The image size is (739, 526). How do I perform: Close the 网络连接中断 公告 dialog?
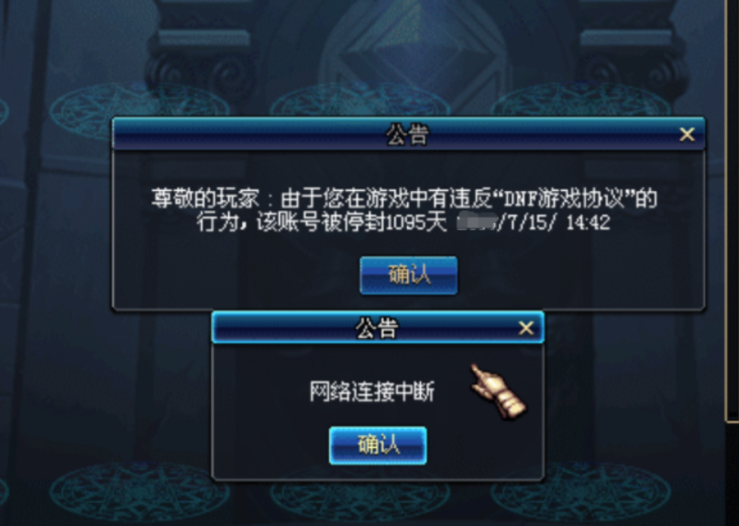[526, 328]
